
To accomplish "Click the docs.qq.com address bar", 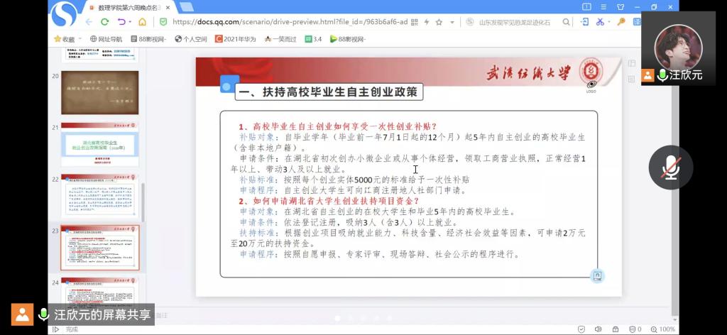I will point(291,22).
